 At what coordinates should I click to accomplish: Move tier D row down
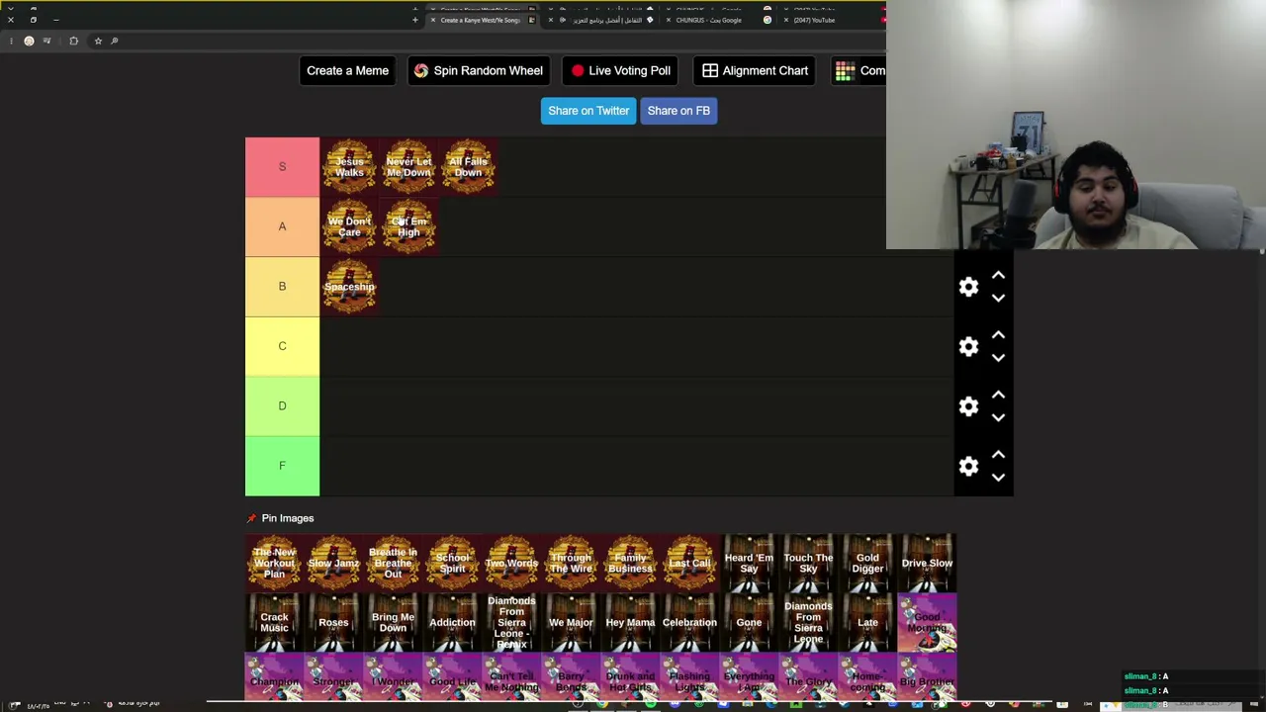(x=998, y=417)
